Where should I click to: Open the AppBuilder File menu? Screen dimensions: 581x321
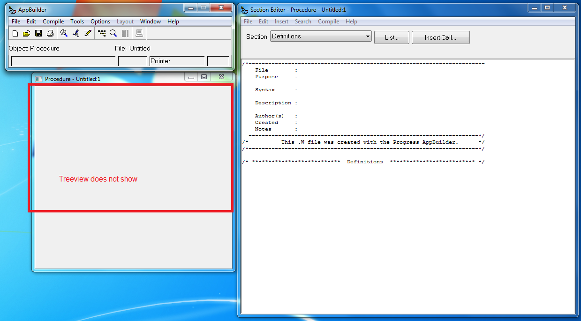[16, 22]
